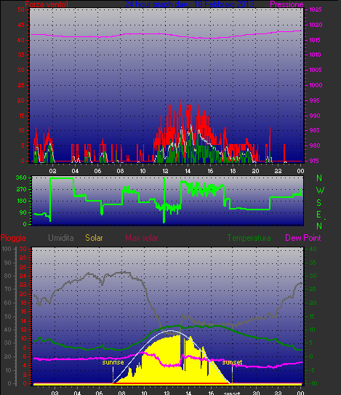Click hour "16" below the wind speed graph
Image resolution: width=341 pixels, height=395 pixels.
pyautogui.click(x=210, y=171)
